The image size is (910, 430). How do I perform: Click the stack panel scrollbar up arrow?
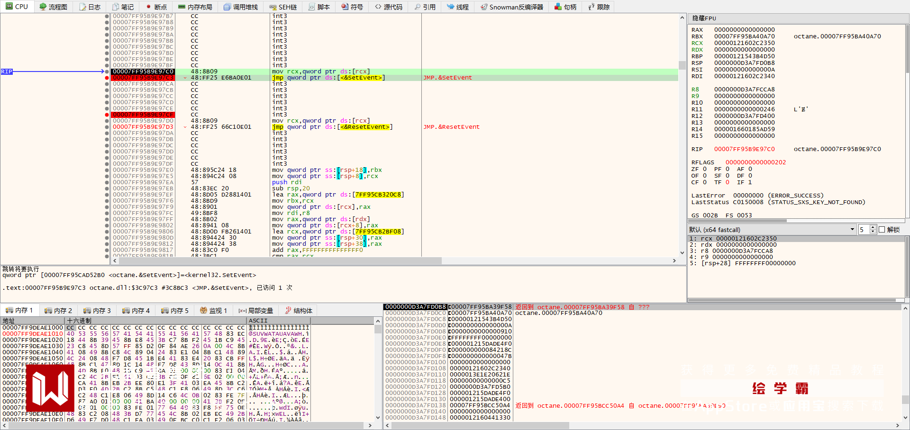tap(905, 308)
